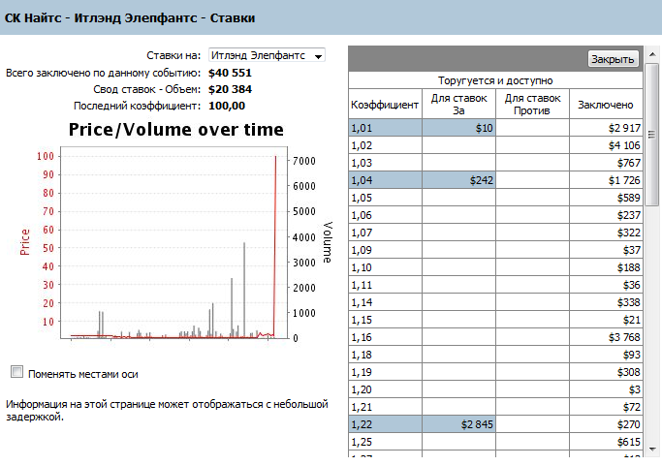Image resolution: width=662 pixels, height=466 pixels.
Task: Click the empty lay cell for odds 1,04
Action: pos(533,180)
